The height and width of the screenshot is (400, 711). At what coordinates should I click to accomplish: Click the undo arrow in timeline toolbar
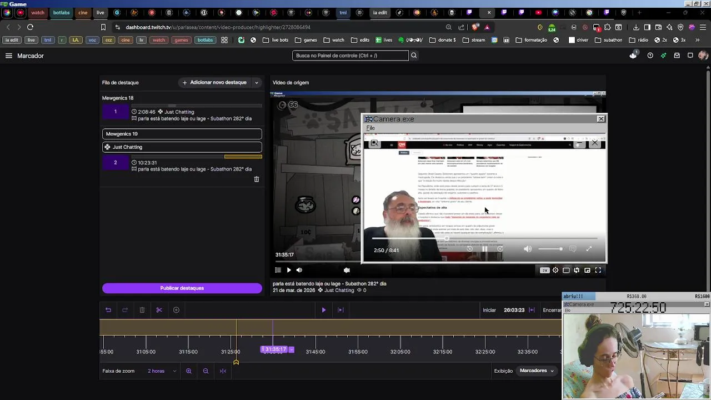click(108, 310)
